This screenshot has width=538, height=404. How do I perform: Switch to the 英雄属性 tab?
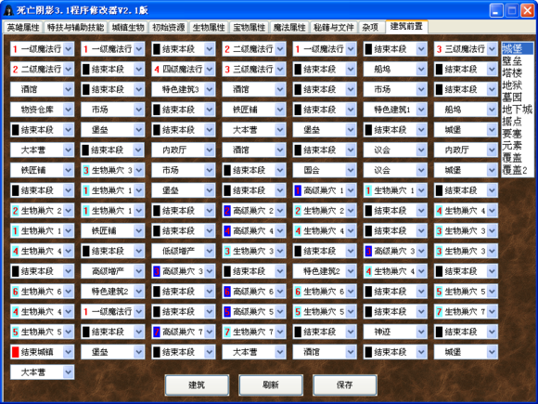tap(22, 27)
